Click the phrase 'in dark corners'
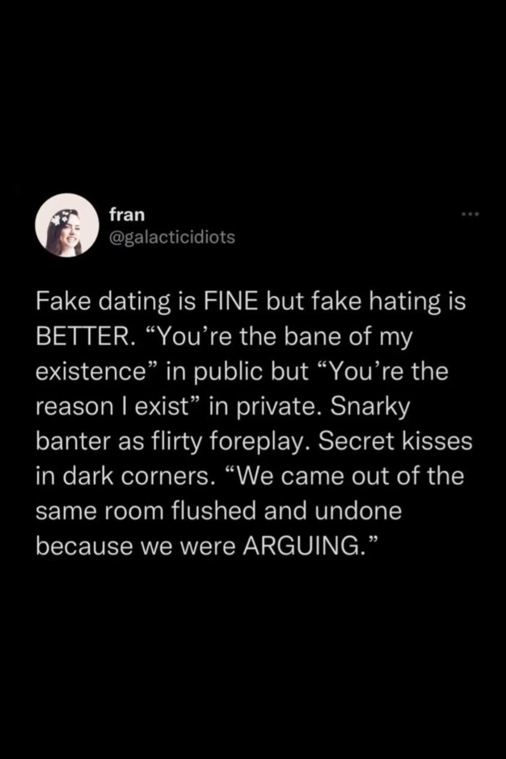The image size is (506, 759). [123, 476]
